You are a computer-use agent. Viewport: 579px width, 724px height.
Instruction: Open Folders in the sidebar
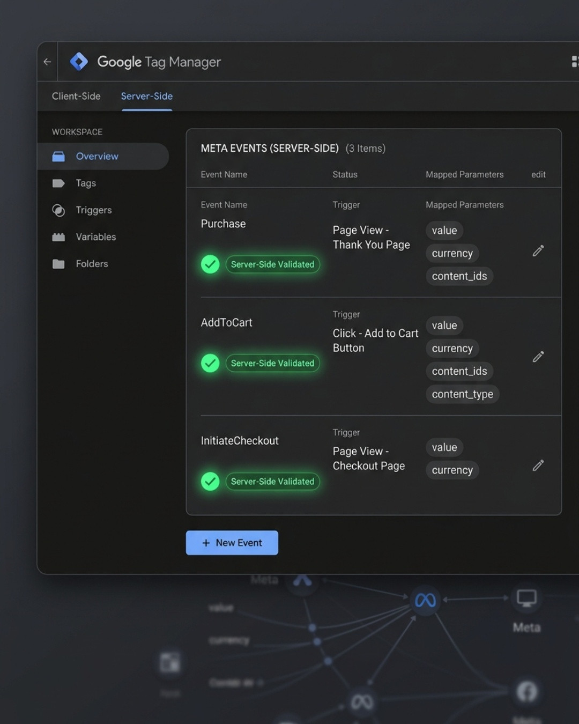[x=92, y=263]
